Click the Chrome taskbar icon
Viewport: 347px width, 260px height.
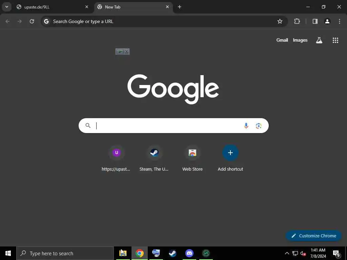[x=139, y=253]
